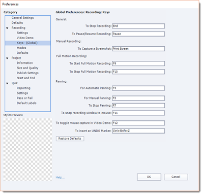This screenshot has width=203, height=195.
Task: Open the Start and End category
Action: 25,78
